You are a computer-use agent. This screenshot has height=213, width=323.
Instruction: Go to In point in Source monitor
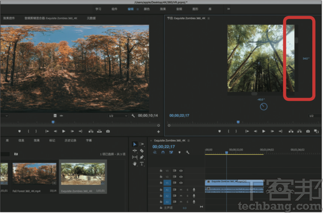(47, 131)
